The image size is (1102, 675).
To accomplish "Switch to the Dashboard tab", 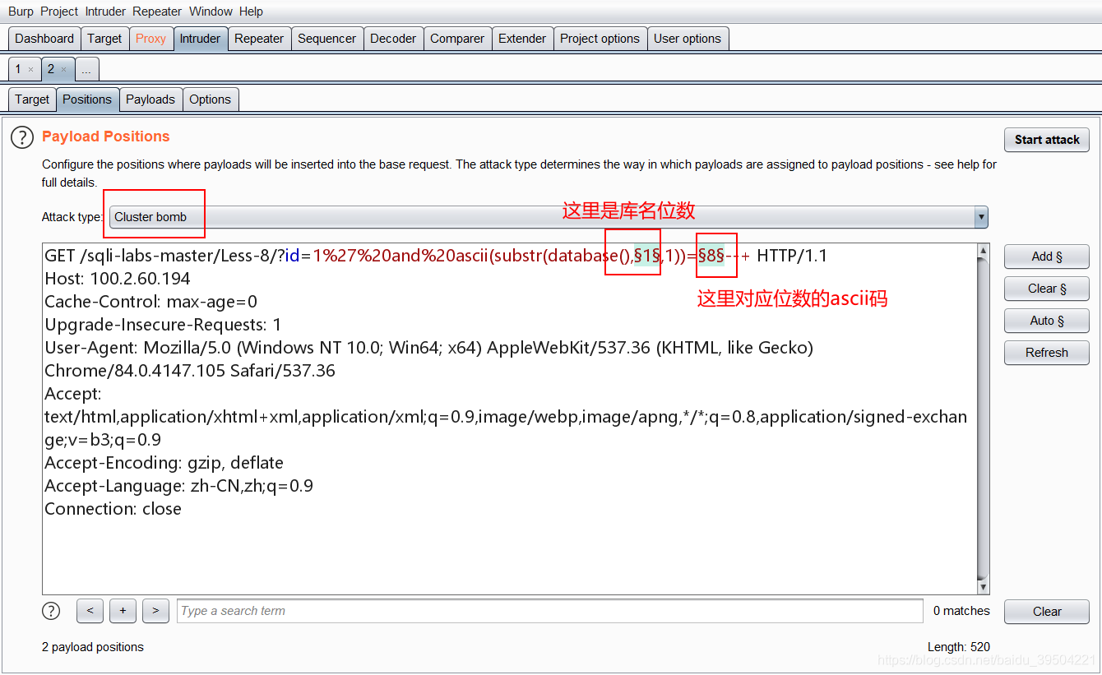I will click(44, 39).
